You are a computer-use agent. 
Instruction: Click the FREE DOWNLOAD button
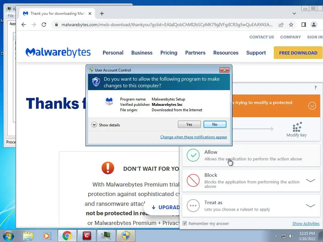coord(298,53)
